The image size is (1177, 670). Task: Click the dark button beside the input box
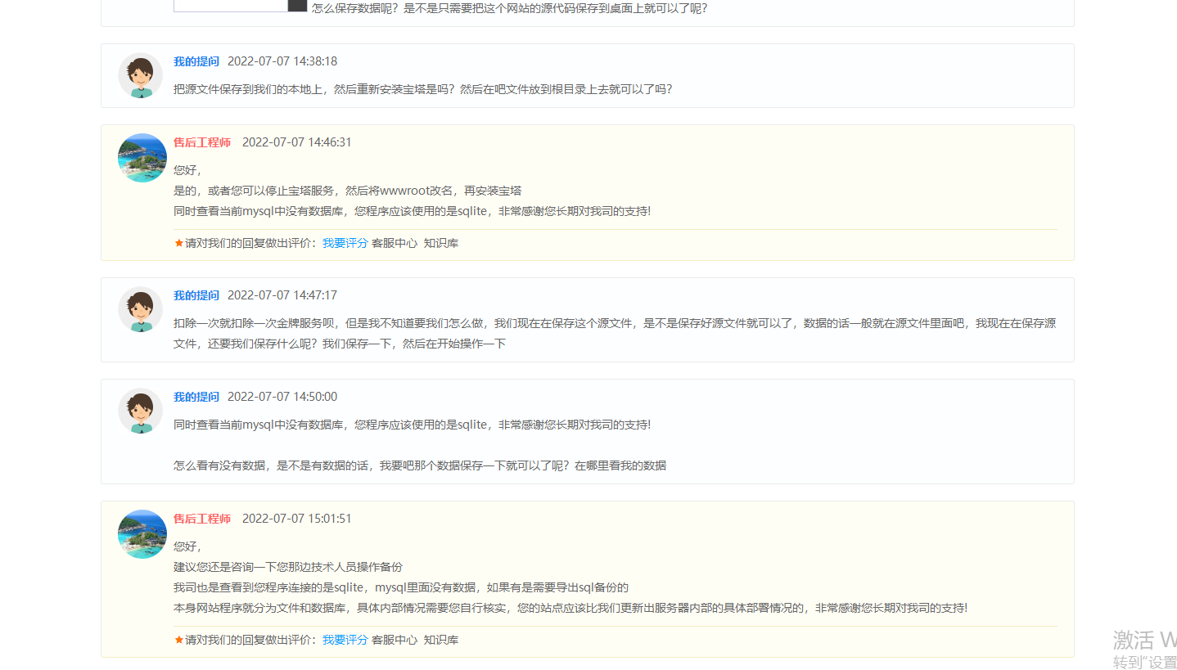[x=295, y=4]
